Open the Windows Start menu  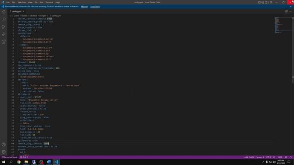(x=4, y=162)
